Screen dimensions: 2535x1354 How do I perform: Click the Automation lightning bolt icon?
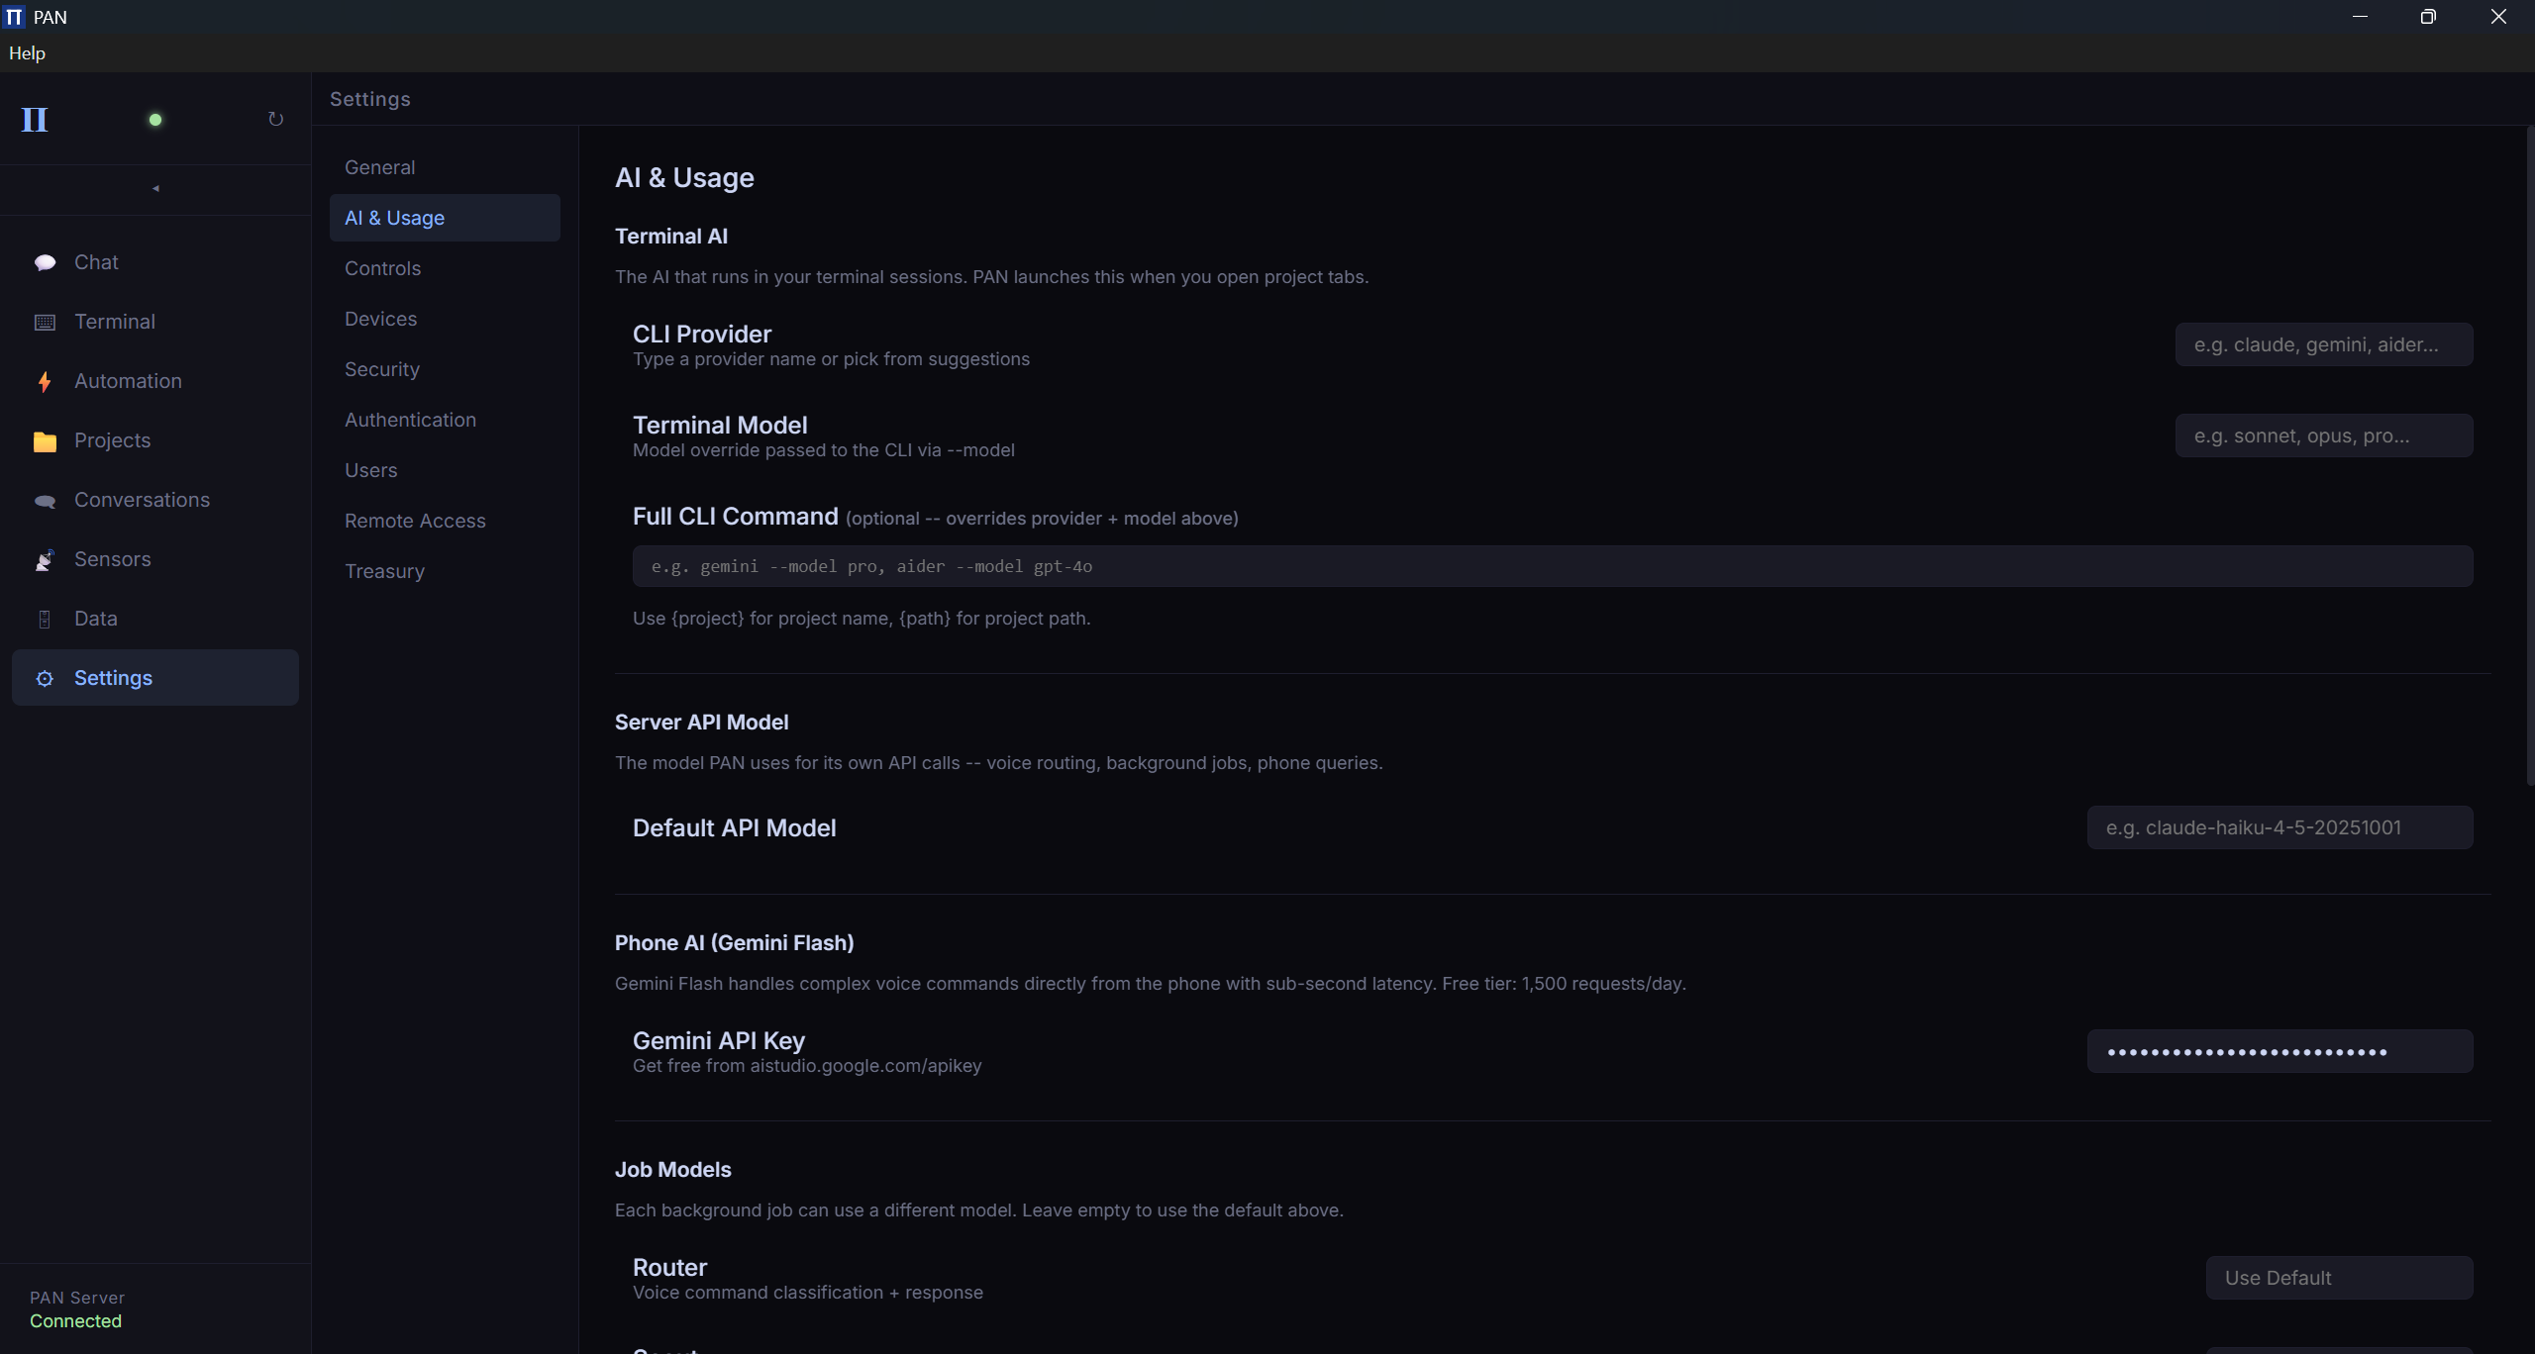(45, 382)
